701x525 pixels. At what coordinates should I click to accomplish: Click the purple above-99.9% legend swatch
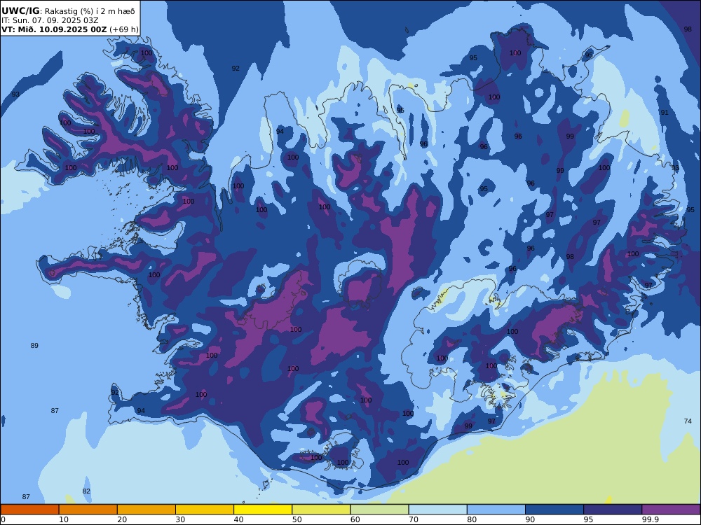click(x=671, y=510)
